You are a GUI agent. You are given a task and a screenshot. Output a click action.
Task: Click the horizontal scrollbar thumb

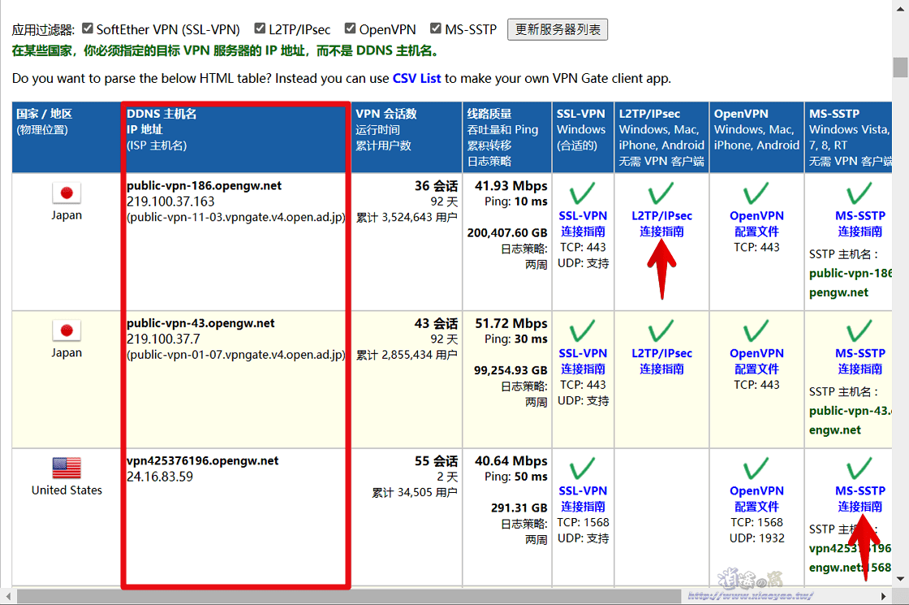(x=349, y=596)
